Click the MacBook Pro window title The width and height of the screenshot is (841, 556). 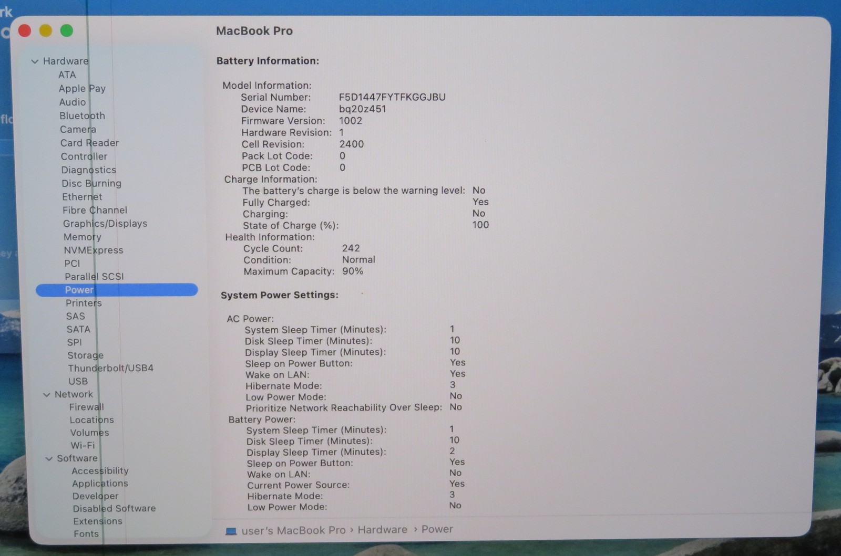pos(254,31)
